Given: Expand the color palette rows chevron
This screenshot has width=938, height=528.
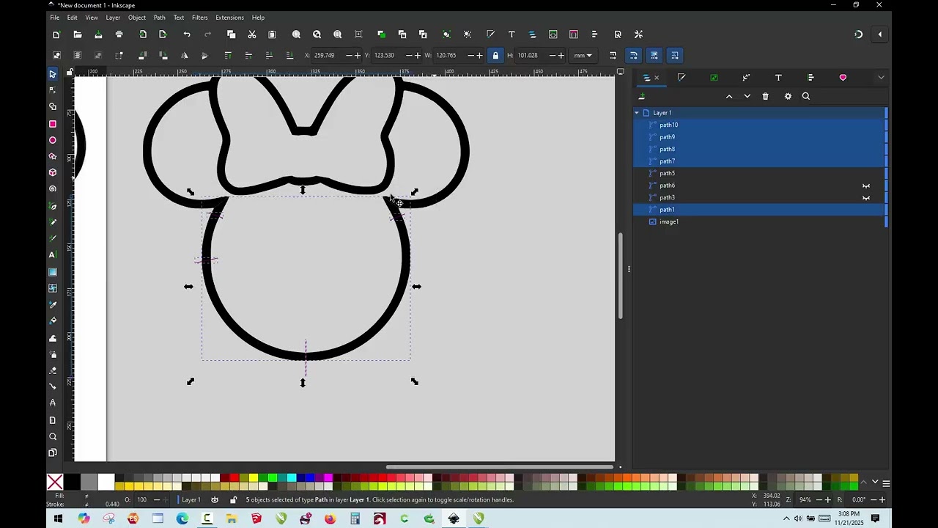Looking at the screenshot, I should coord(875,483).
